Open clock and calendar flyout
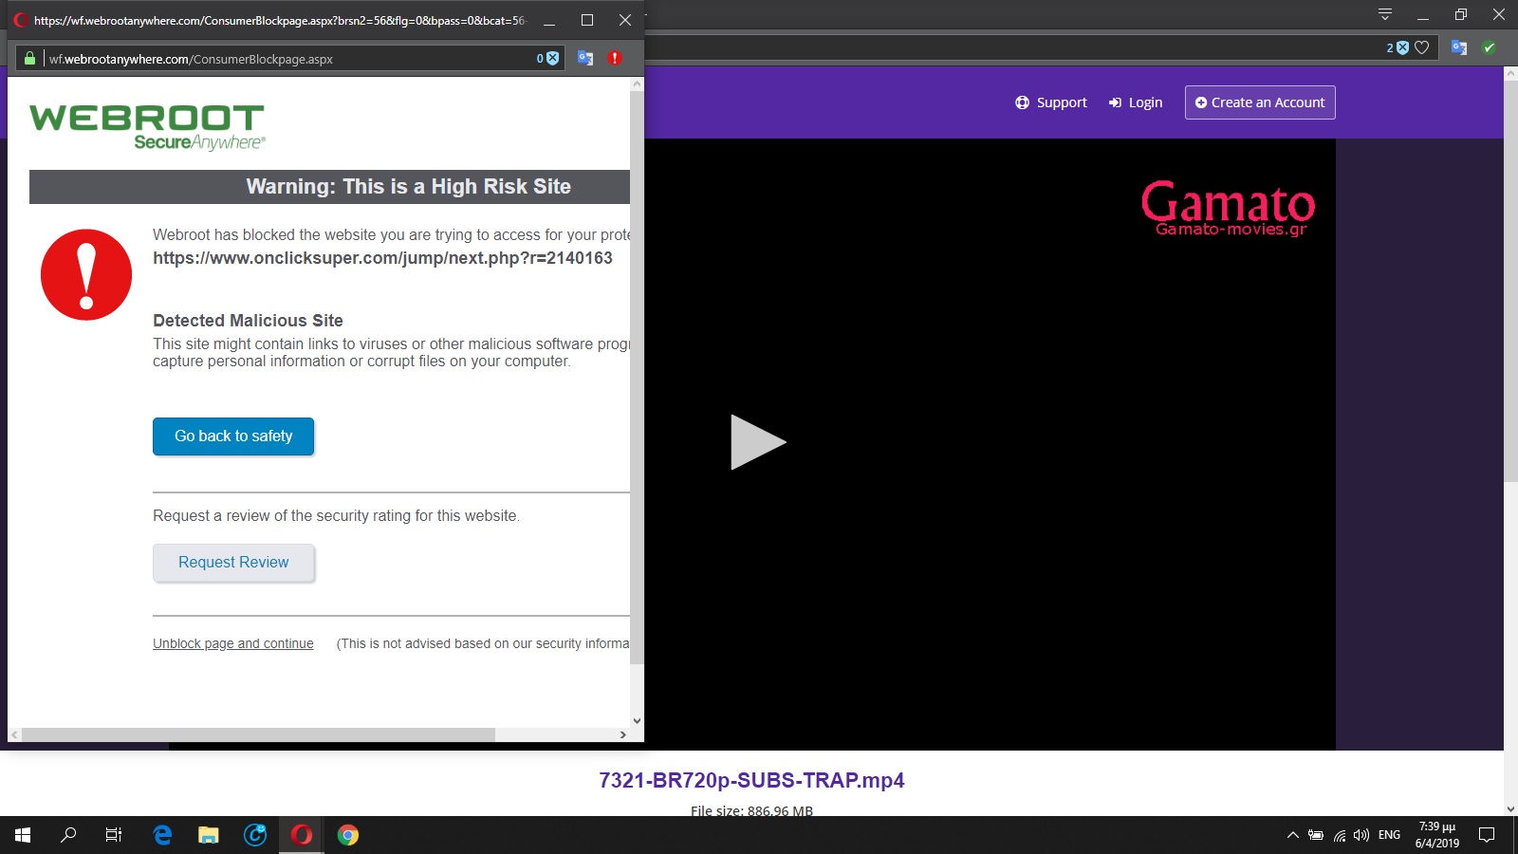The image size is (1518, 854). click(1437, 835)
